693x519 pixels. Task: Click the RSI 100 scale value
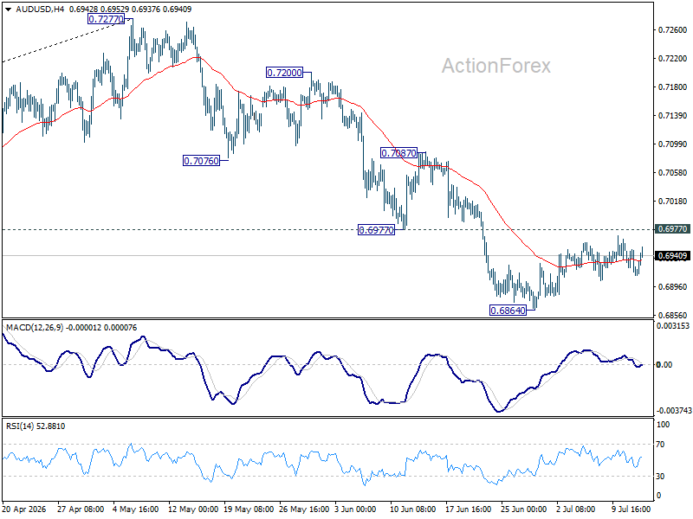[x=664, y=425]
